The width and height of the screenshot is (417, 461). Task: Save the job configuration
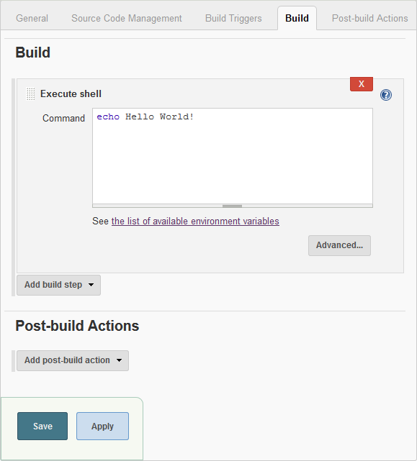coord(42,426)
